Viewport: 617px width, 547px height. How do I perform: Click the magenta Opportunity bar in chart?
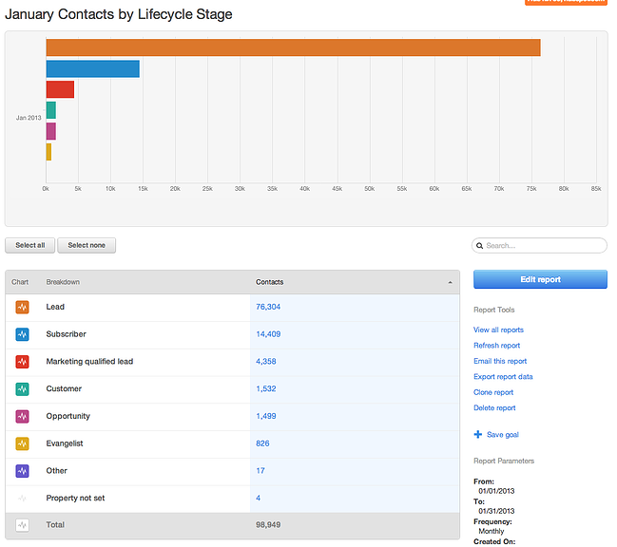point(51,131)
